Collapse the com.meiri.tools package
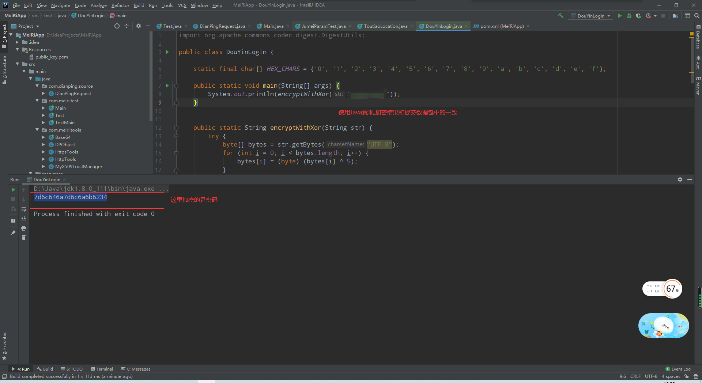Screen dimensions: 702x383 click(37, 130)
